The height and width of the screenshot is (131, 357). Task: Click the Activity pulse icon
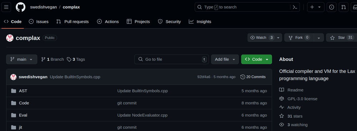tap(282, 108)
